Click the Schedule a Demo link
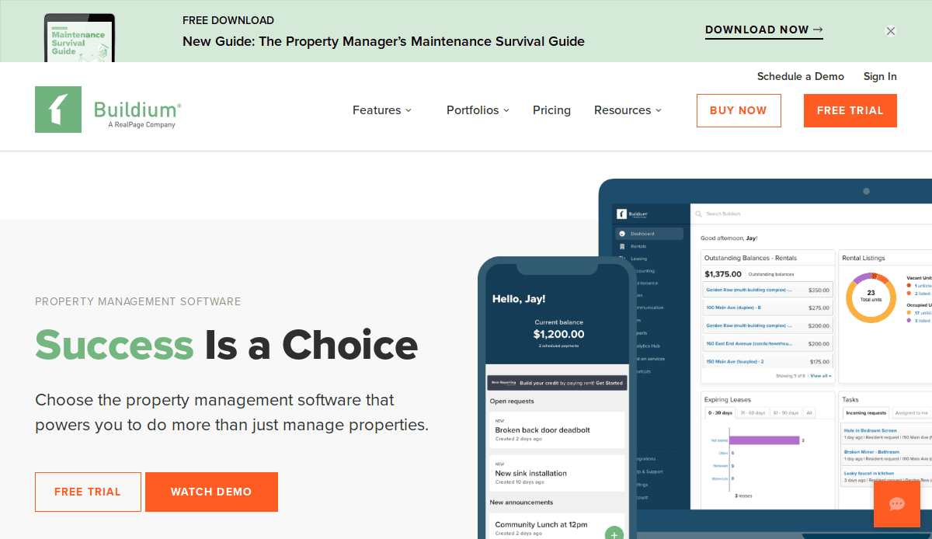Image resolution: width=932 pixels, height=539 pixels. (x=801, y=76)
